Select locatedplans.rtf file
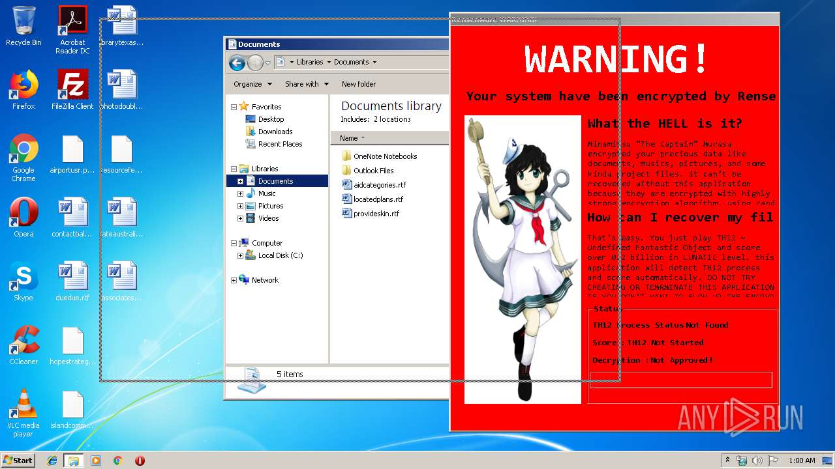 378,199
